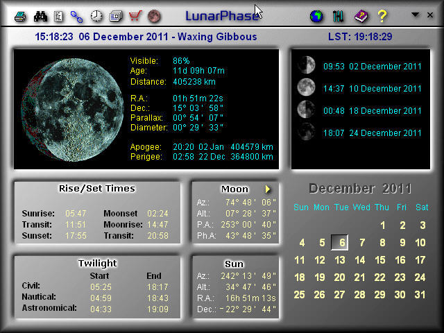
Task: Expand the Moon panel yellow arrow
Action: click(x=268, y=189)
